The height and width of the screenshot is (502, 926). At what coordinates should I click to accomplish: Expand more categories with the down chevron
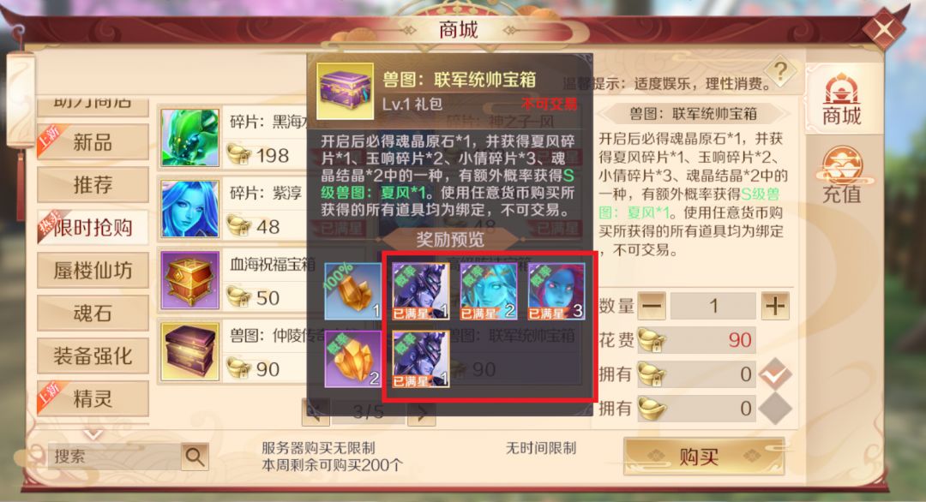(x=93, y=435)
